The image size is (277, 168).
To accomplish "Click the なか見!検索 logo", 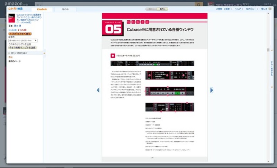I will (15, 9).
